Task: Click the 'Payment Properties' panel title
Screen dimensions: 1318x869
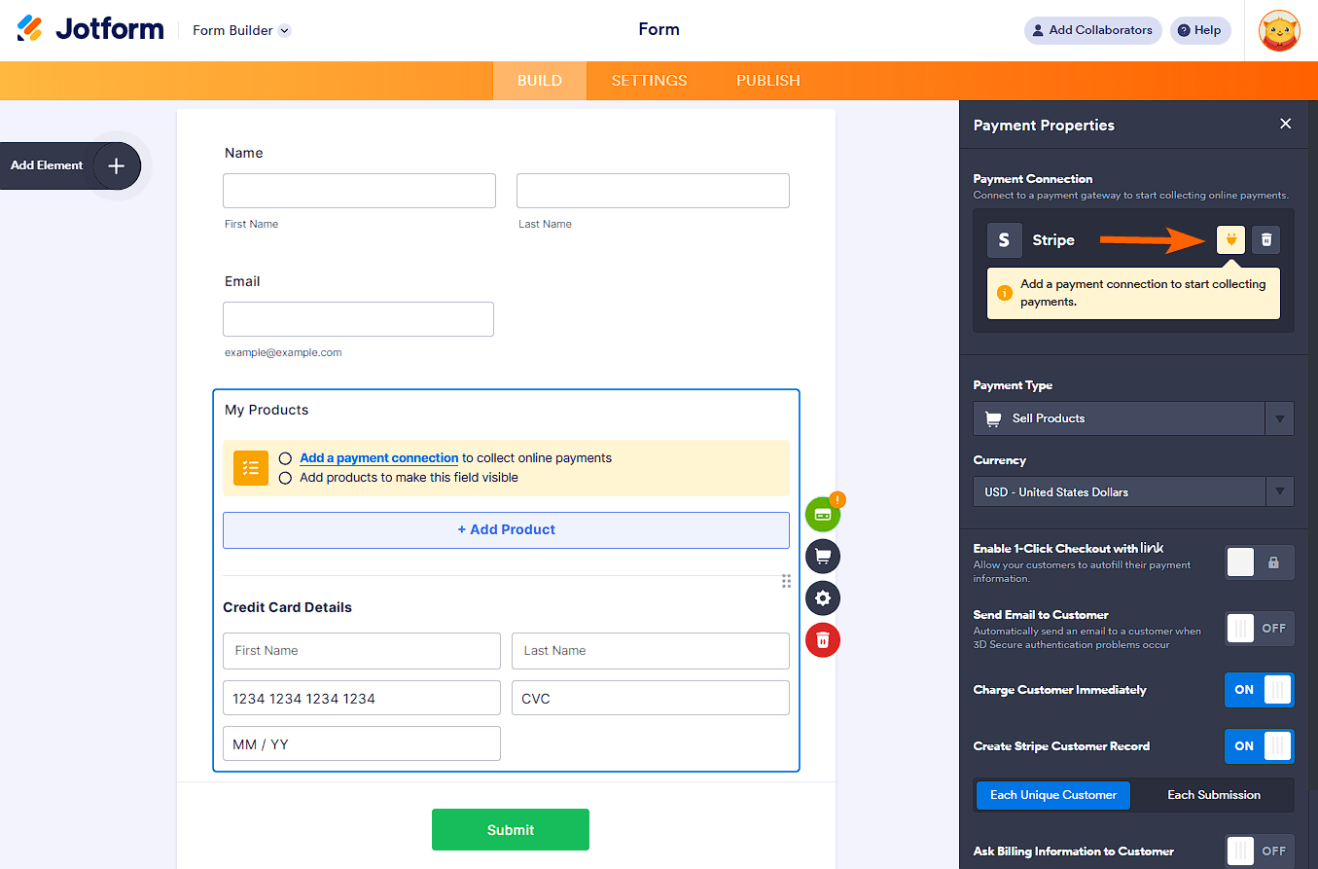Action: (x=1044, y=126)
